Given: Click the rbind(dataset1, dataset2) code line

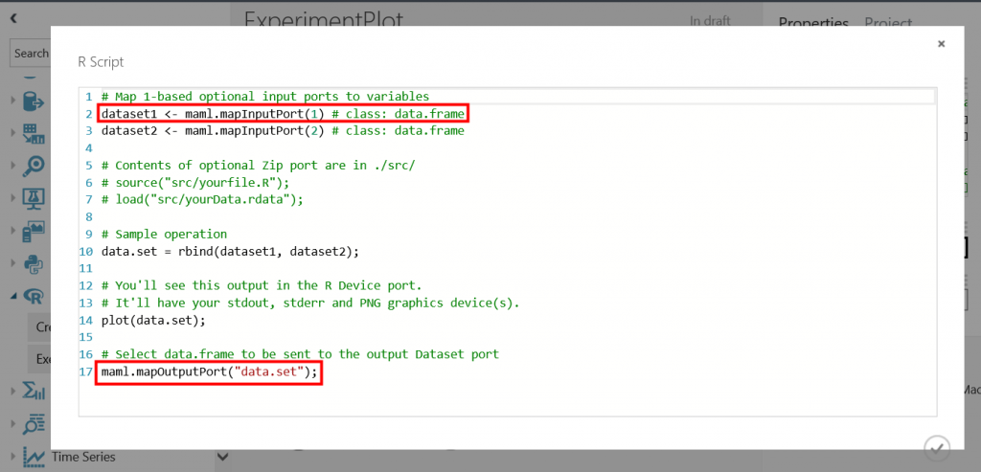Looking at the screenshot, I should (230, 251).
